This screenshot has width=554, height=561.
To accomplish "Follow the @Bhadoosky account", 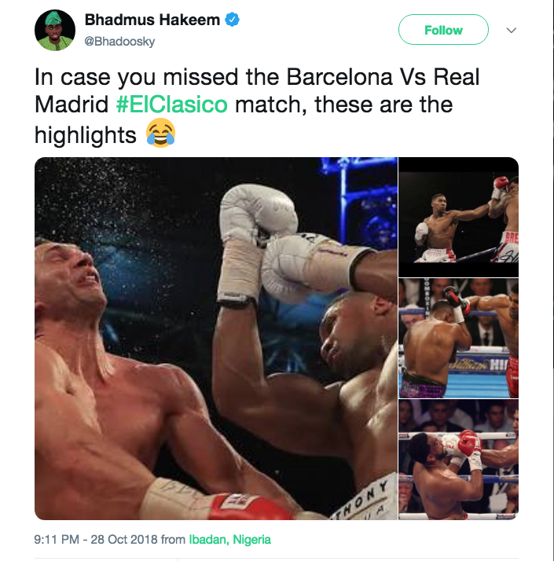I will (443, 30).
